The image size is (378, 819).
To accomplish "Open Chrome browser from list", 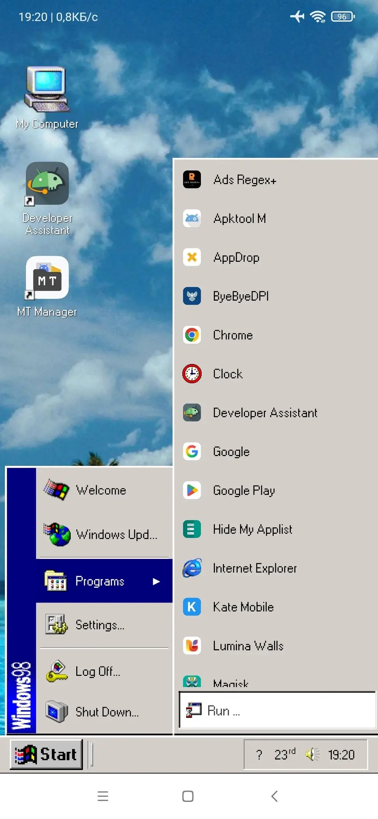I will click(x=232, y=335).
